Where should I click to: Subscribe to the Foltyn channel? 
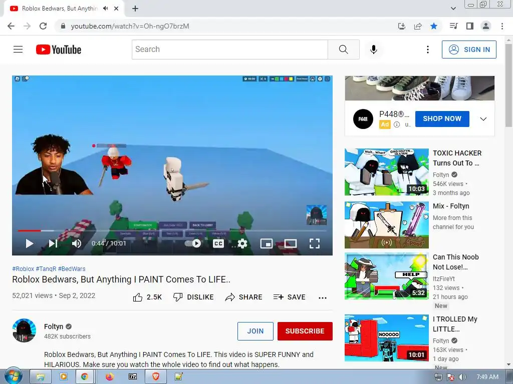click(305, 331)
